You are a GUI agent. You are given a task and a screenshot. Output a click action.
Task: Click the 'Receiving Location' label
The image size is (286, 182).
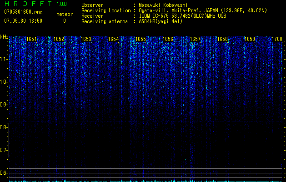click(x=106, y=10)
